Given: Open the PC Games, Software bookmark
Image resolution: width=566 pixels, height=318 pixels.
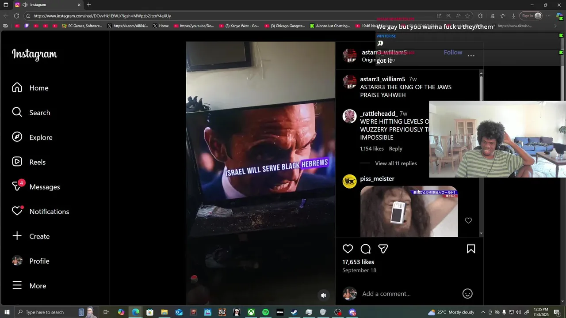Looking at the screenshot, I should coord(82,26).
